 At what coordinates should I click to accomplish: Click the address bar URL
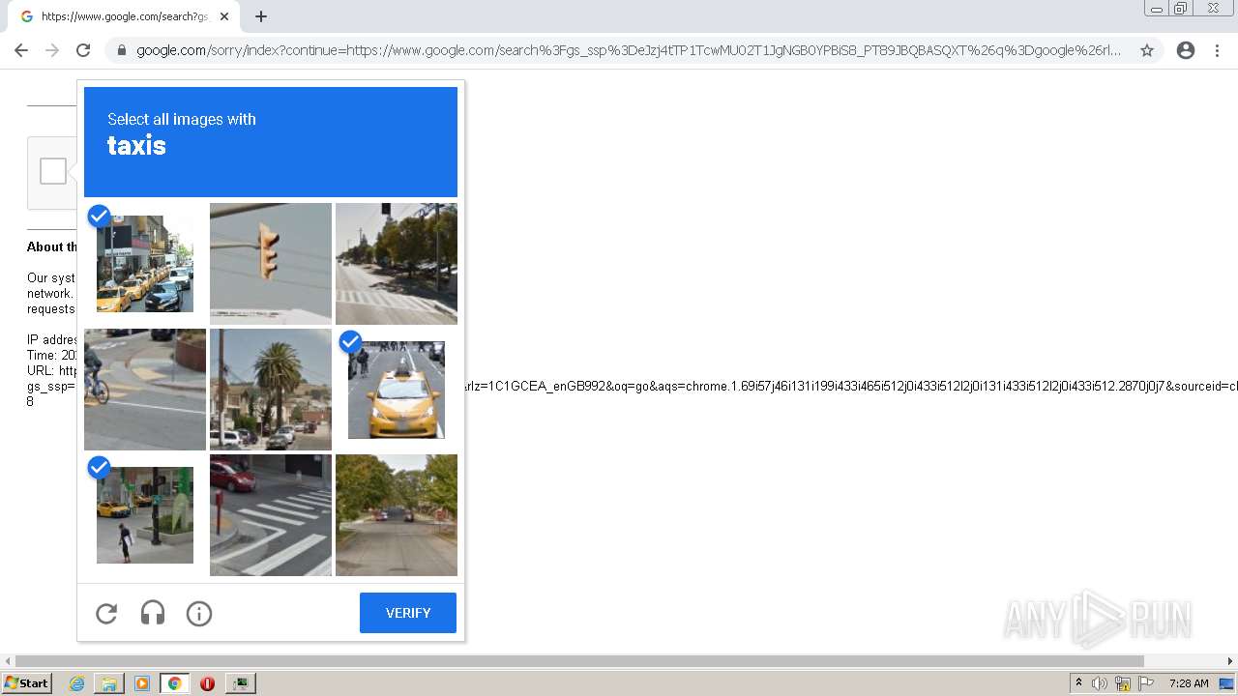tap(629, 50)
